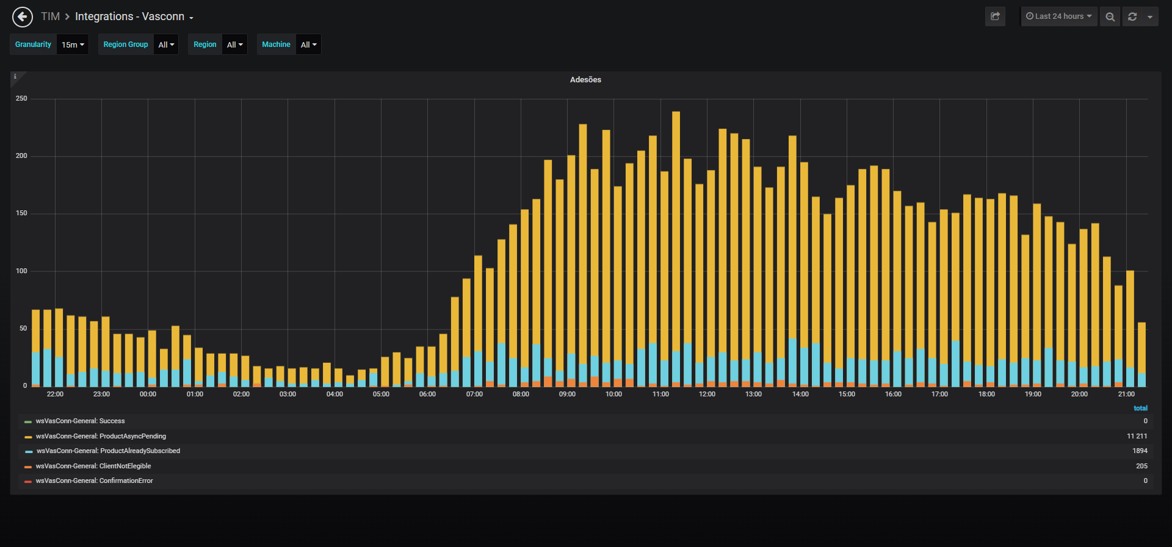1172x547 pixels.
Task: Click the Granularity variable label
Action: click(33, 45)
